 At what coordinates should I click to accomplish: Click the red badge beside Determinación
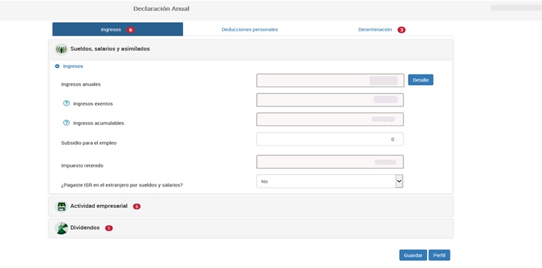click(x=402, y=30)
